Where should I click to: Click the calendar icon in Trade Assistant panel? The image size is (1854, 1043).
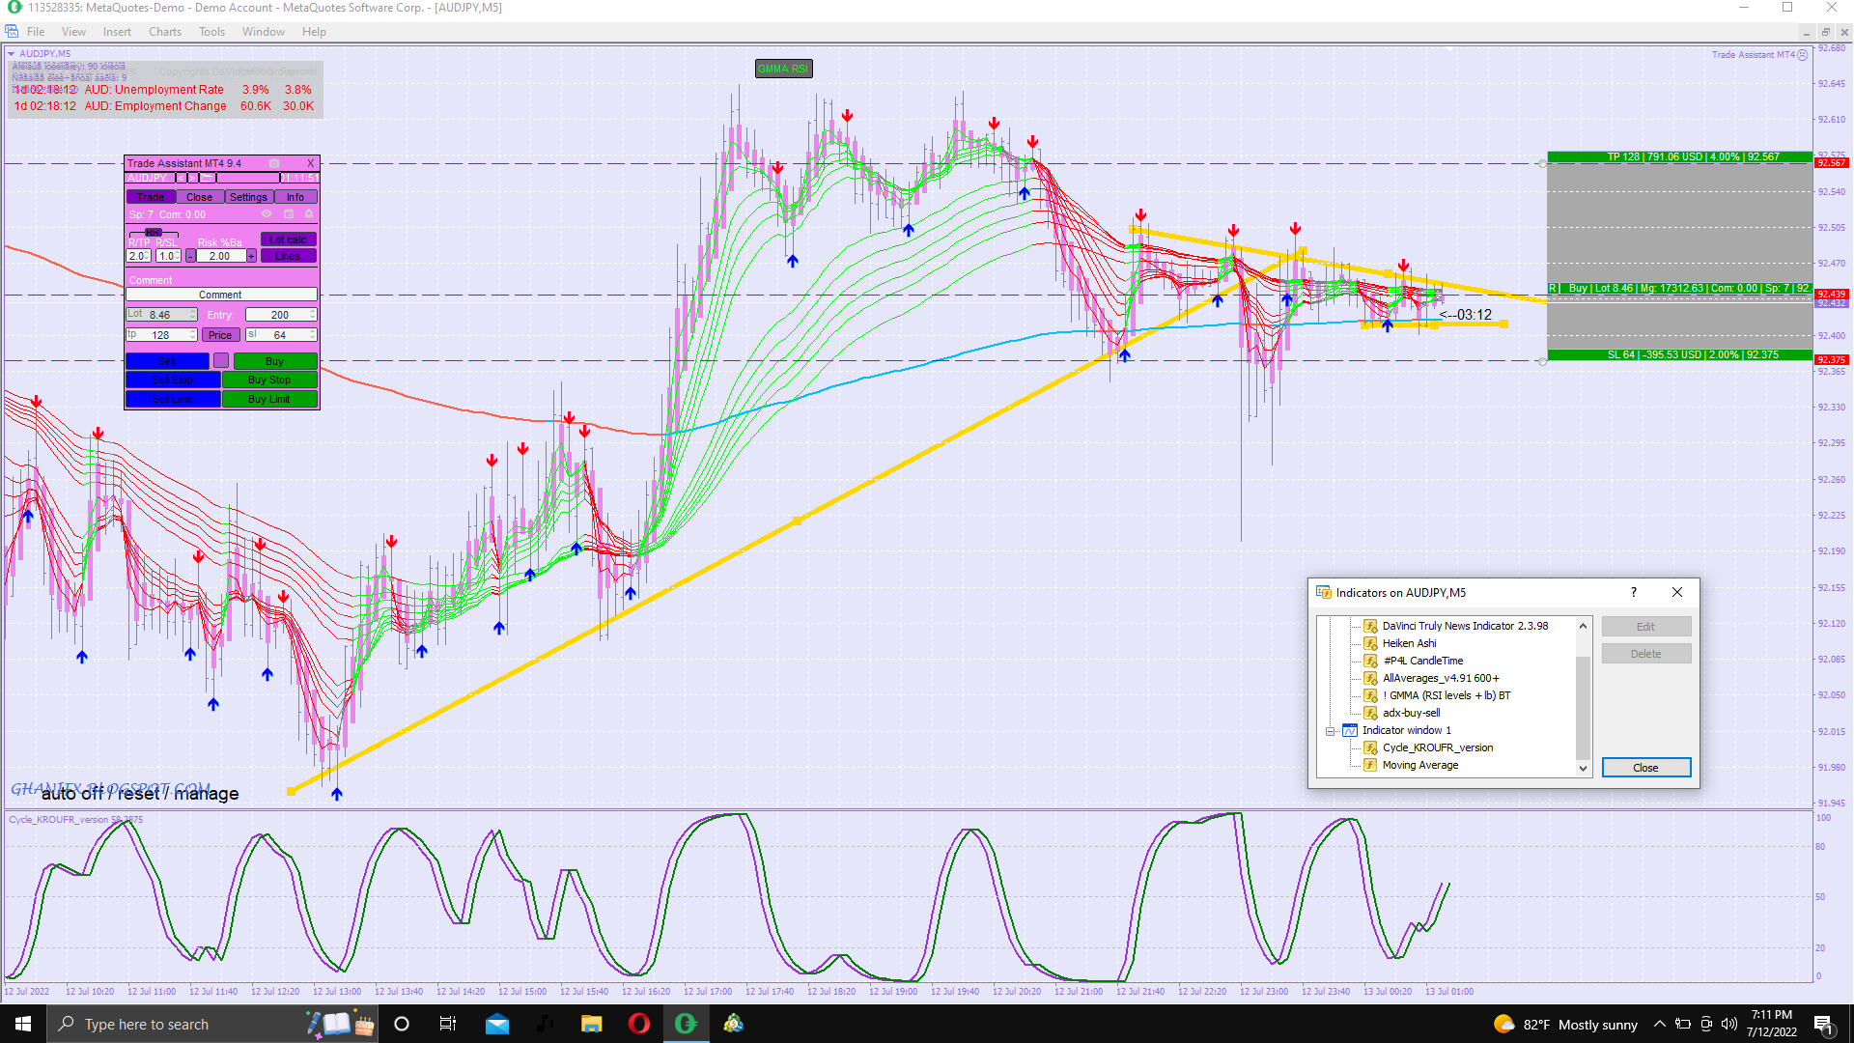[x=289, y=213]
